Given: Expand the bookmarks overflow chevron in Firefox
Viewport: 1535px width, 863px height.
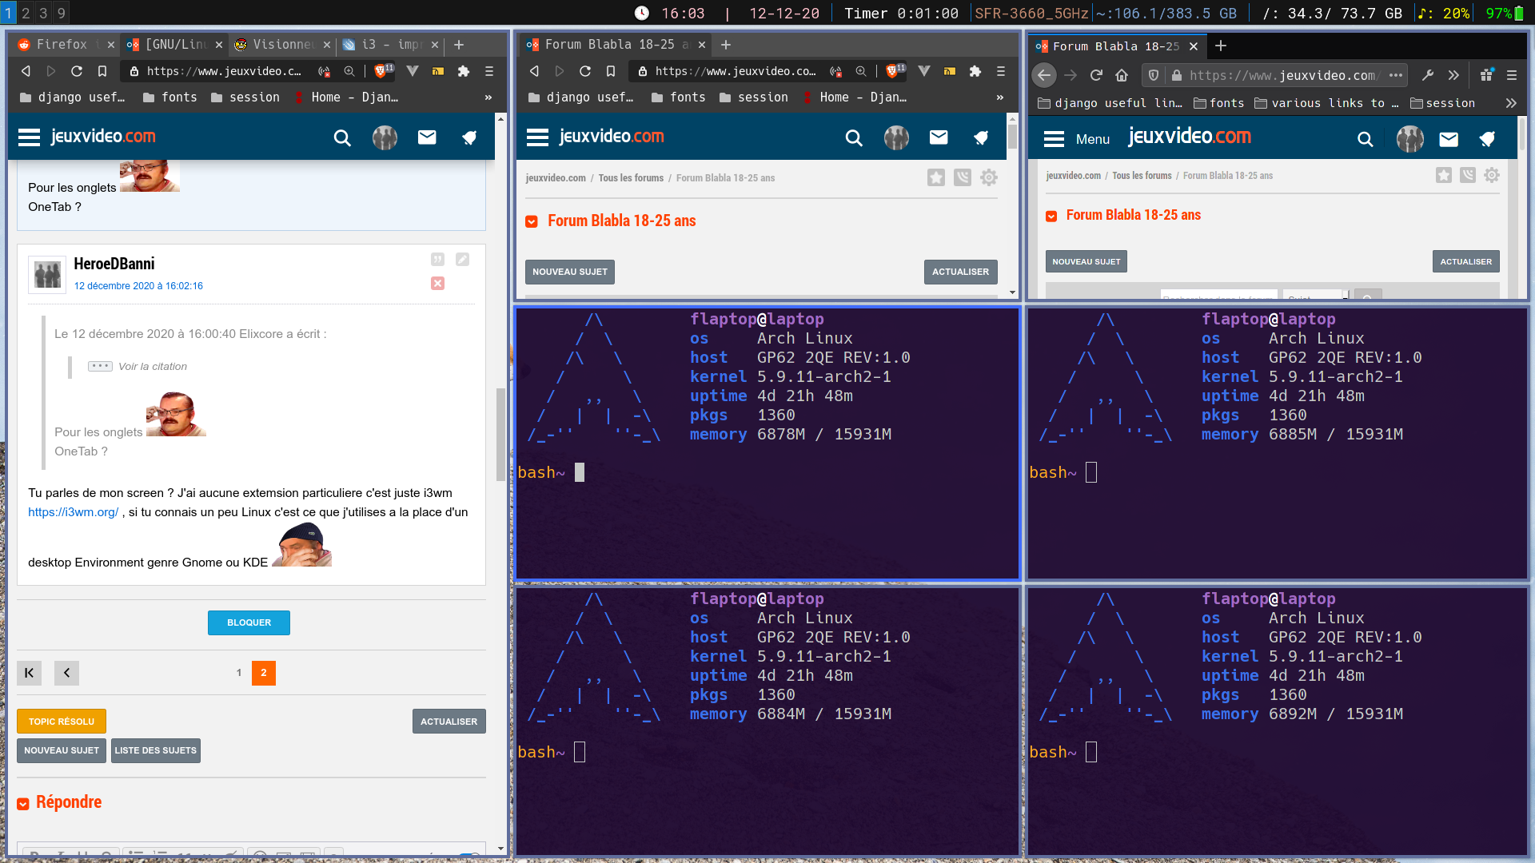Looking at the screenshot, I should point(1510,103).
